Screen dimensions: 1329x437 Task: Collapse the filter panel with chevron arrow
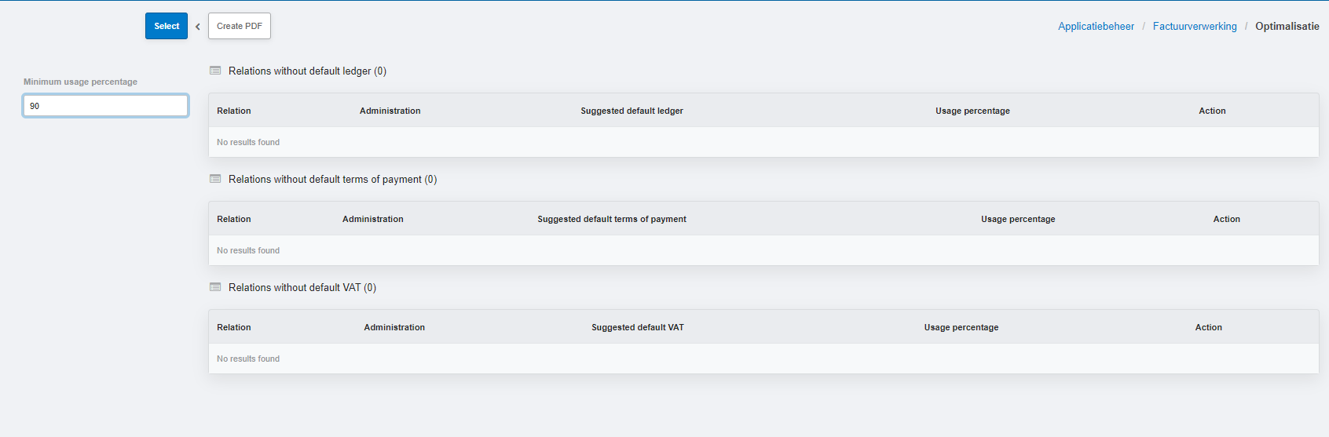[x=198, y=27]
